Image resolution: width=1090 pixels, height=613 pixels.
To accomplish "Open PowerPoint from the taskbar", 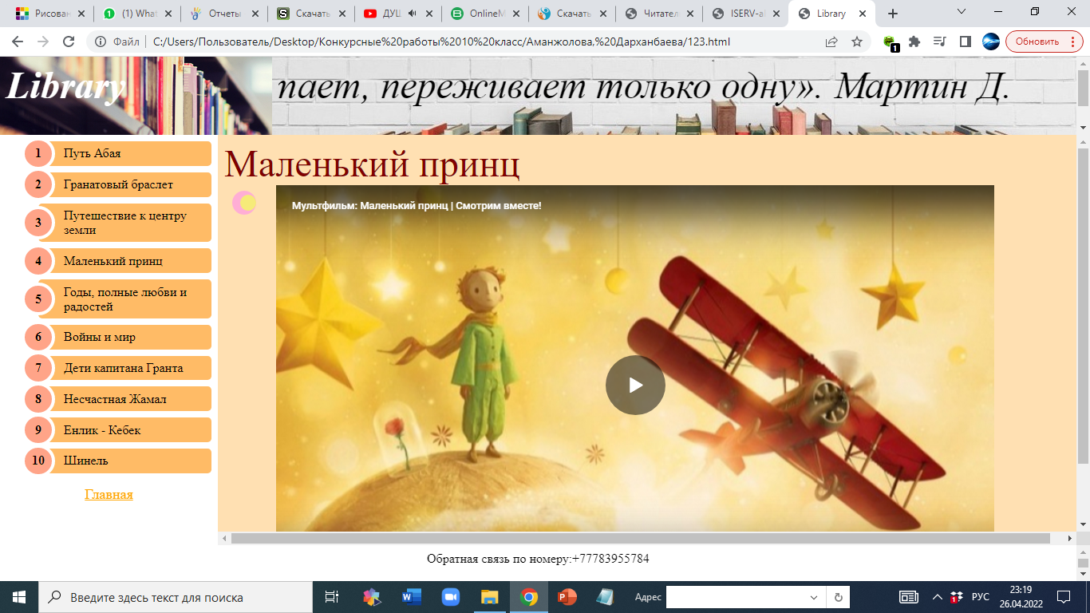I will 567,597.
